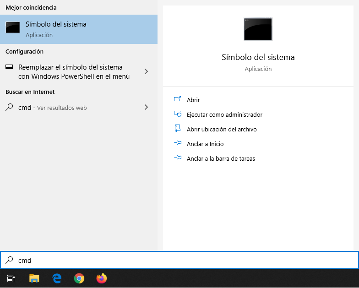
Task: Launch Firefox from the taskbar
Action: point(102,278)
